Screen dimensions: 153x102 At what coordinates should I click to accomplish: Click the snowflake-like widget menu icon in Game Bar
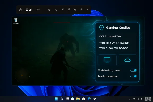point(20,10)
